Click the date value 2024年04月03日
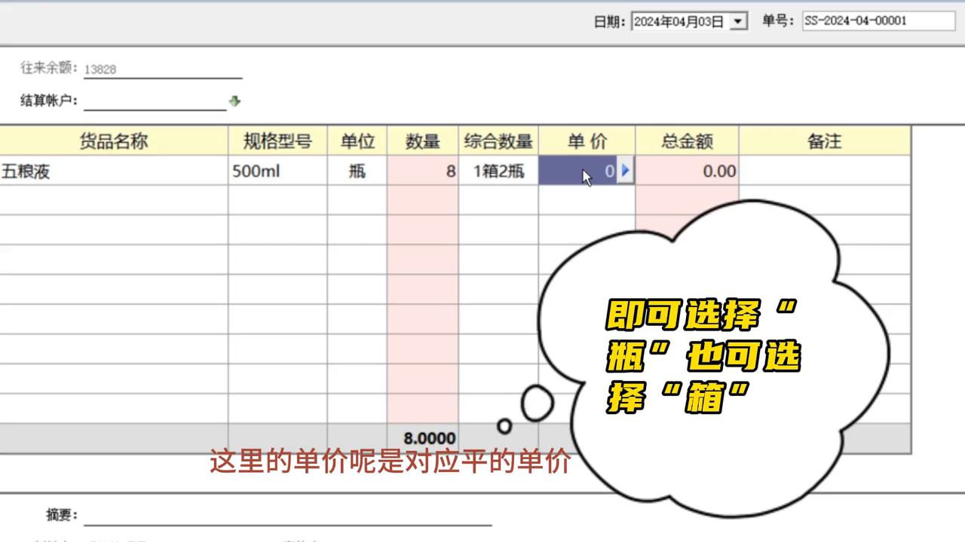Screen dimensions: 965x542 (x=679, y=22)
